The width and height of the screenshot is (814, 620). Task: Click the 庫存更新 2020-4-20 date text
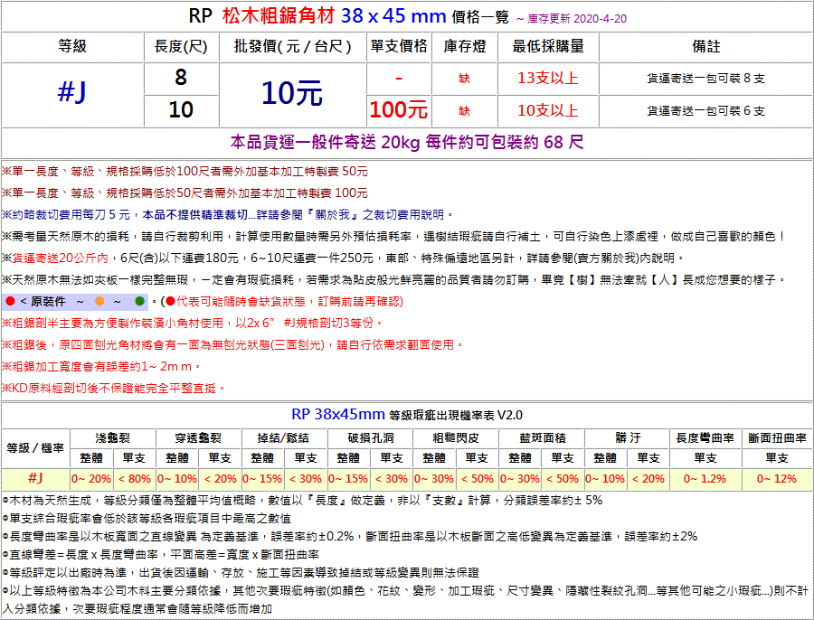tap(577, 19)
